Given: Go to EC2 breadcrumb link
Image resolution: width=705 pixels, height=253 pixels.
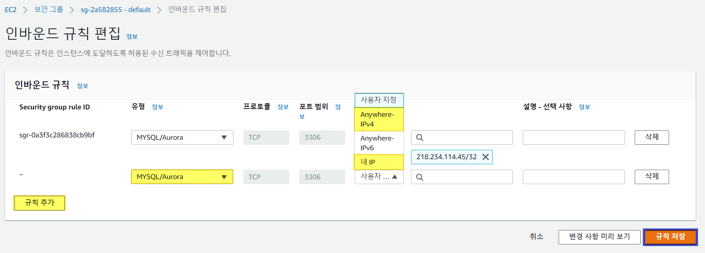Looking at the screenshot, I should click(11, 10).
